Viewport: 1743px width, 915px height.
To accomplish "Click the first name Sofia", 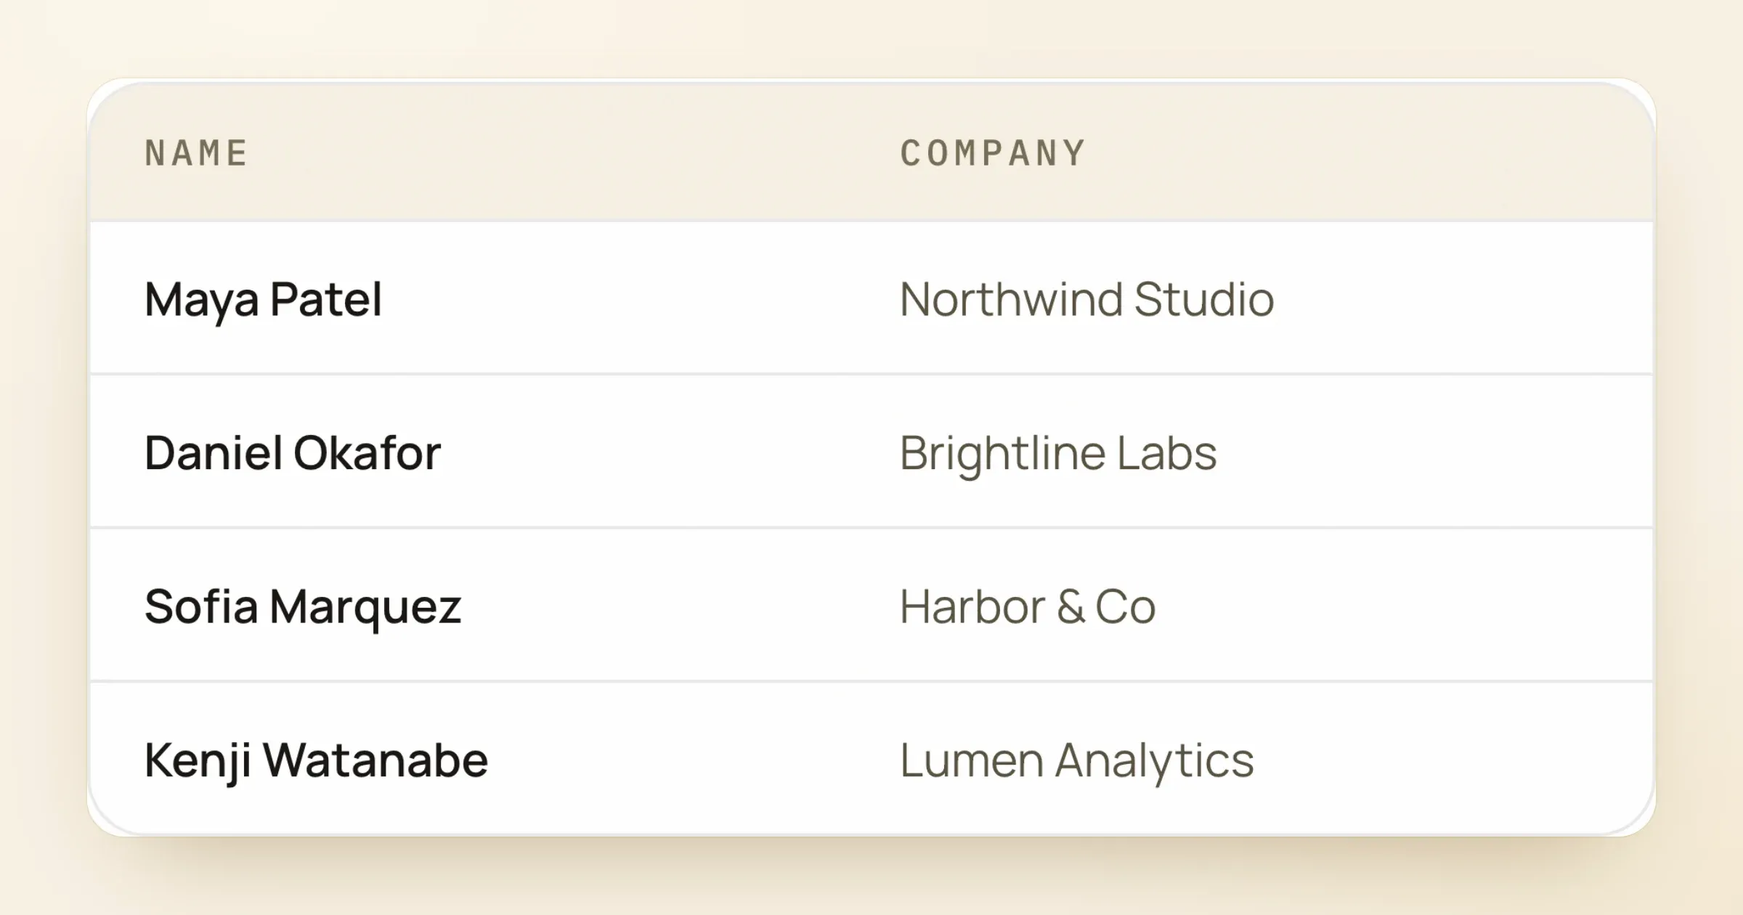I will click(x=201, y=607).
